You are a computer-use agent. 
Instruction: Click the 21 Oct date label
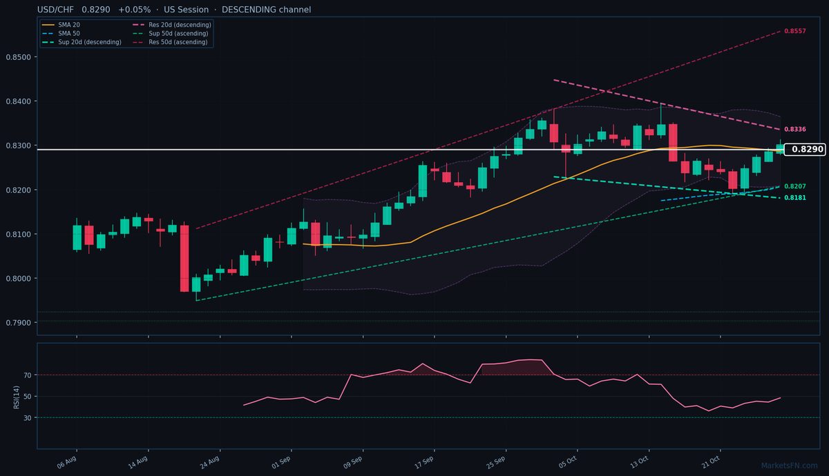[x=712, y=462]
